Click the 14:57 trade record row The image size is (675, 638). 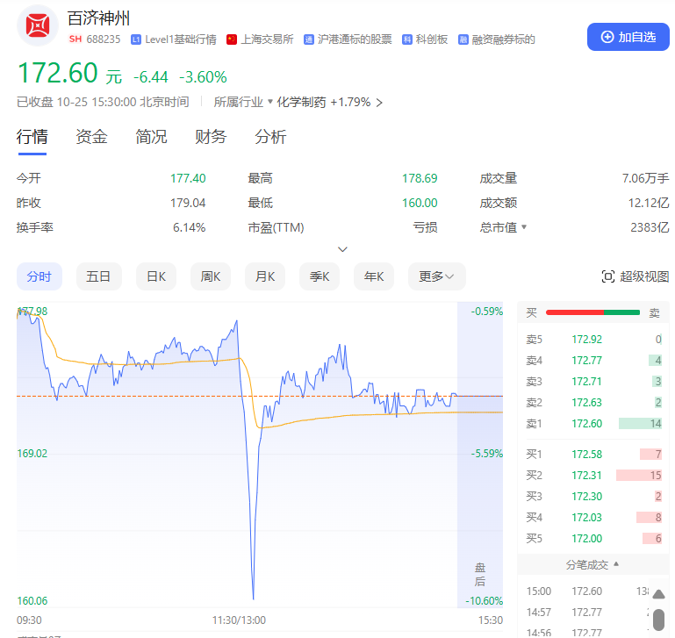tap(587, 613)
